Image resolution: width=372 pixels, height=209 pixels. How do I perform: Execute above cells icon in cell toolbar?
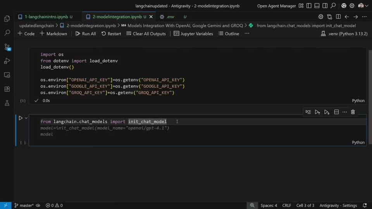(317, 112)
